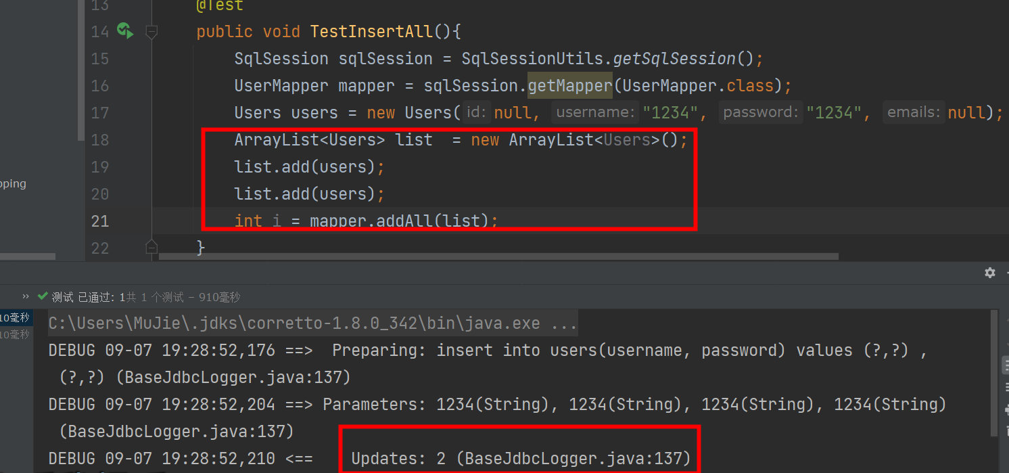
Task: Collapse TestInsertAll method at line 14
Action: (x=151, y=31)
